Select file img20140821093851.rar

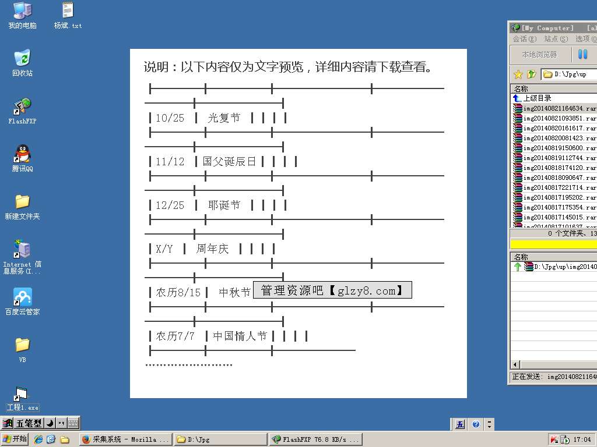click(554, 118)
